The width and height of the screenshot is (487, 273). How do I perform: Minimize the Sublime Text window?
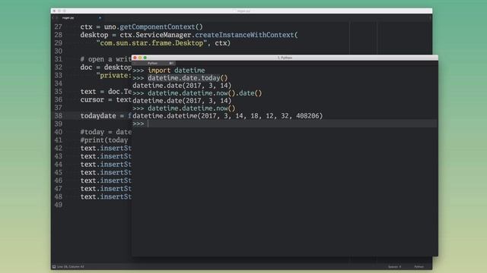coord(59,11)
